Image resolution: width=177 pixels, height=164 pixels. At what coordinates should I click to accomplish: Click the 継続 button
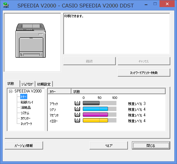click(90, 61)
